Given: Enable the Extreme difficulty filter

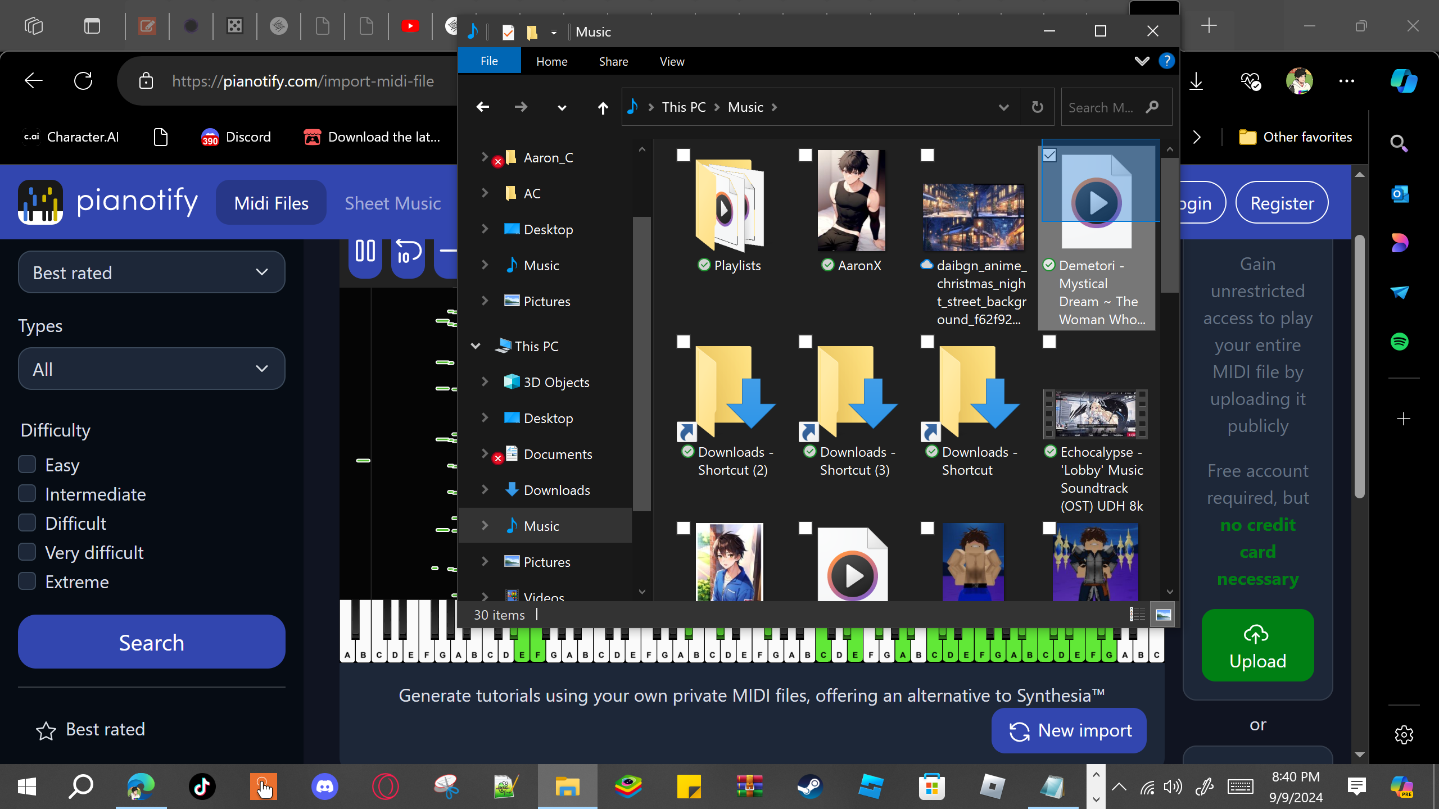Looking at the screenshot, I should pyautogui.click(x=27, y=581).
